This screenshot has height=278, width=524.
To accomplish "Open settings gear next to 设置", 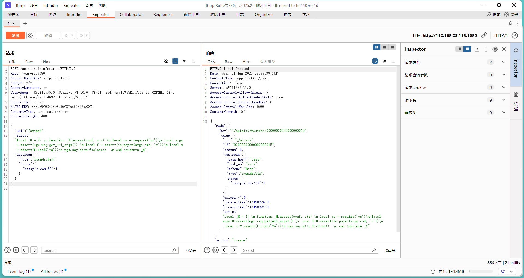I will tap(507, 14).
